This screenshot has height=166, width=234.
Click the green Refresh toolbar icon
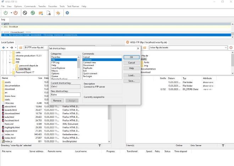[33, 13]
